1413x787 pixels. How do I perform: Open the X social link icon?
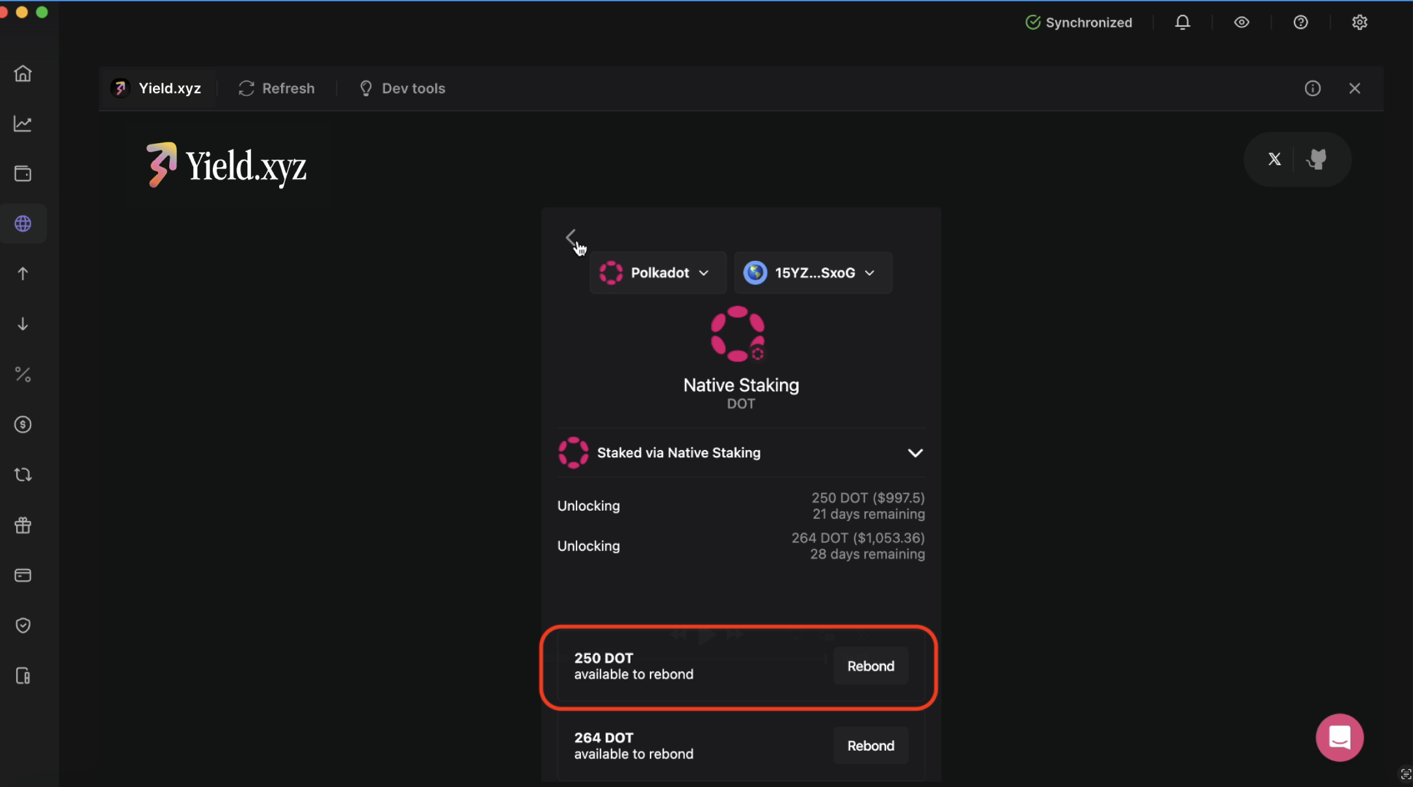coord(1274,159)
